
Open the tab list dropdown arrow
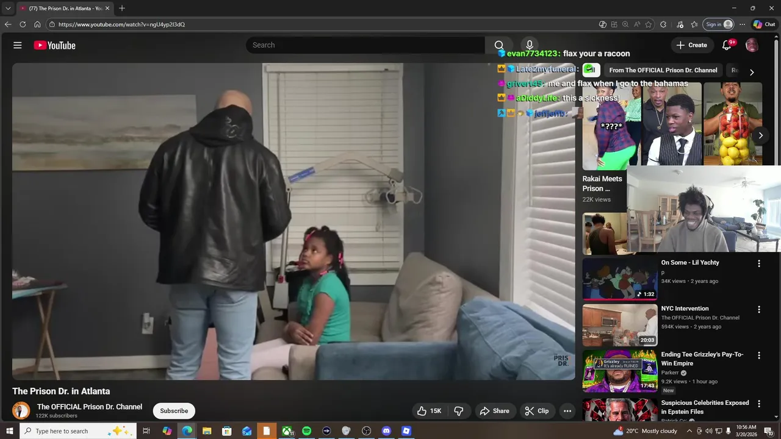[x=8, y=9]
